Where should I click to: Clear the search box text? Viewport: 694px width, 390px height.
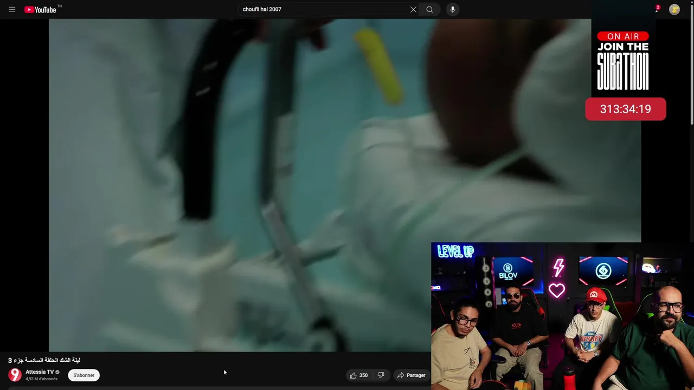[413, 9]
